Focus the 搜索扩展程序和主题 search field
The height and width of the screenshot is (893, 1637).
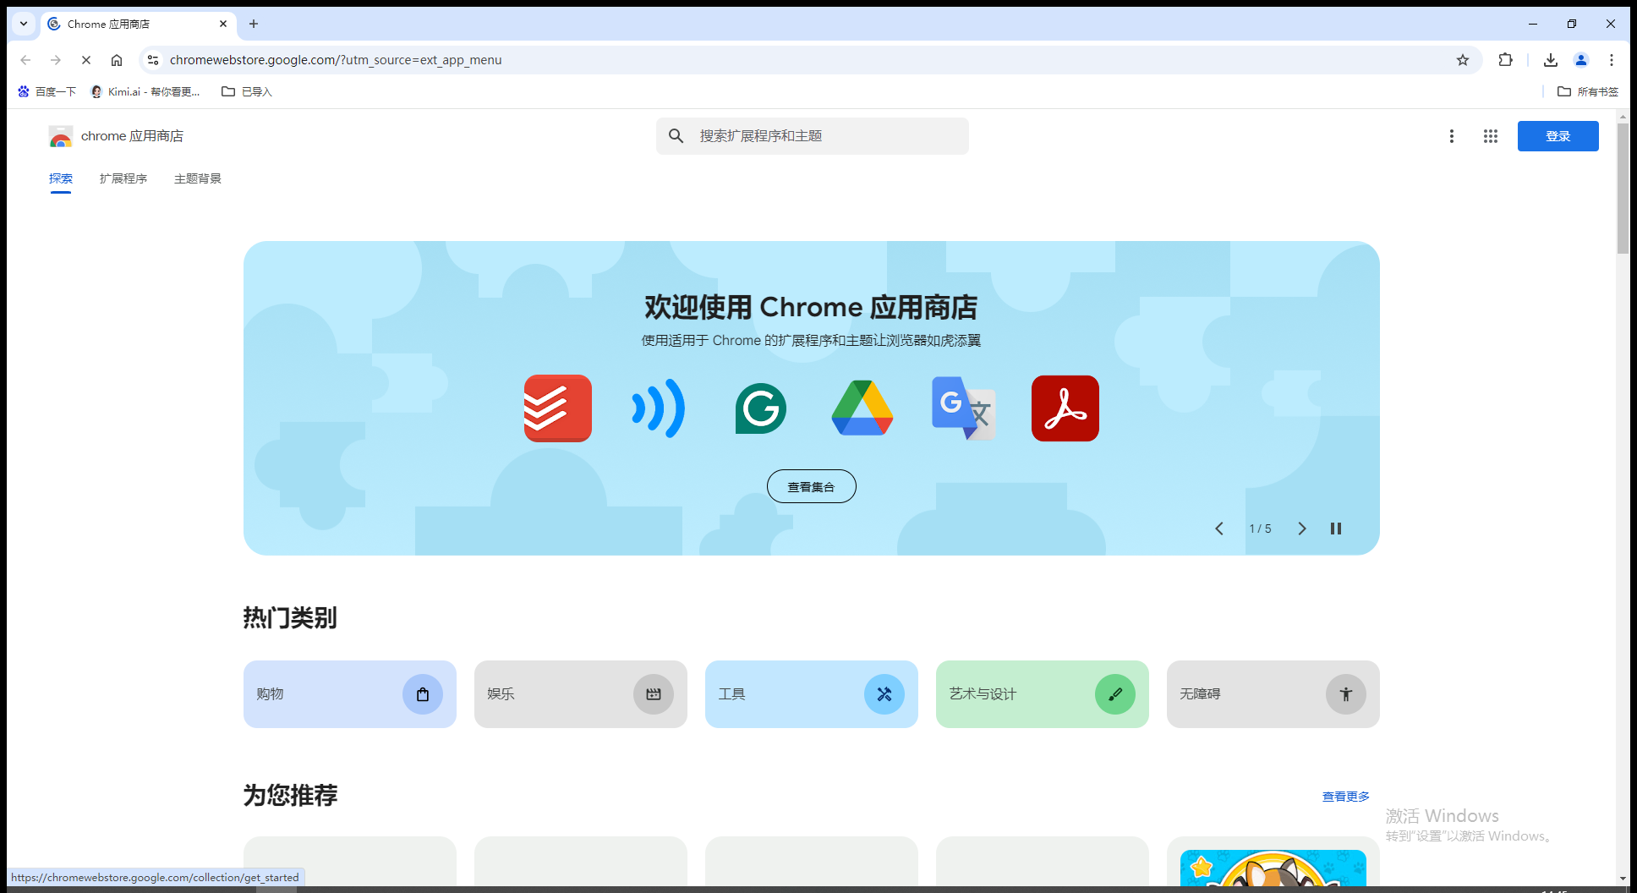813,136
